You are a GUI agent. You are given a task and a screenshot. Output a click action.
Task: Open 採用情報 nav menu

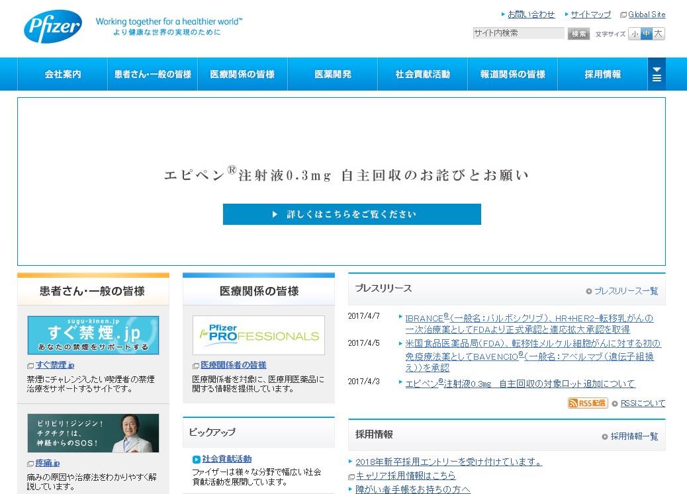tap(602, 74)
